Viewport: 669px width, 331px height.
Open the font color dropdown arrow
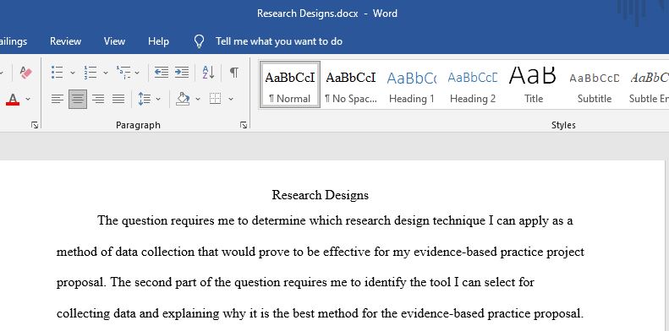point(28,99)
